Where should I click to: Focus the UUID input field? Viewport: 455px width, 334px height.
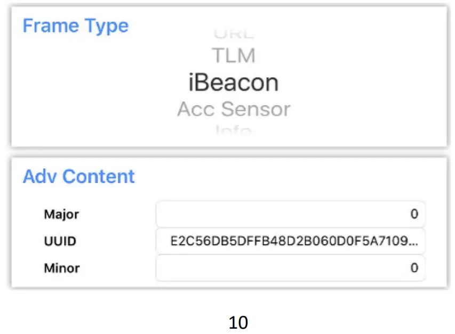click(x=290, y=241)
